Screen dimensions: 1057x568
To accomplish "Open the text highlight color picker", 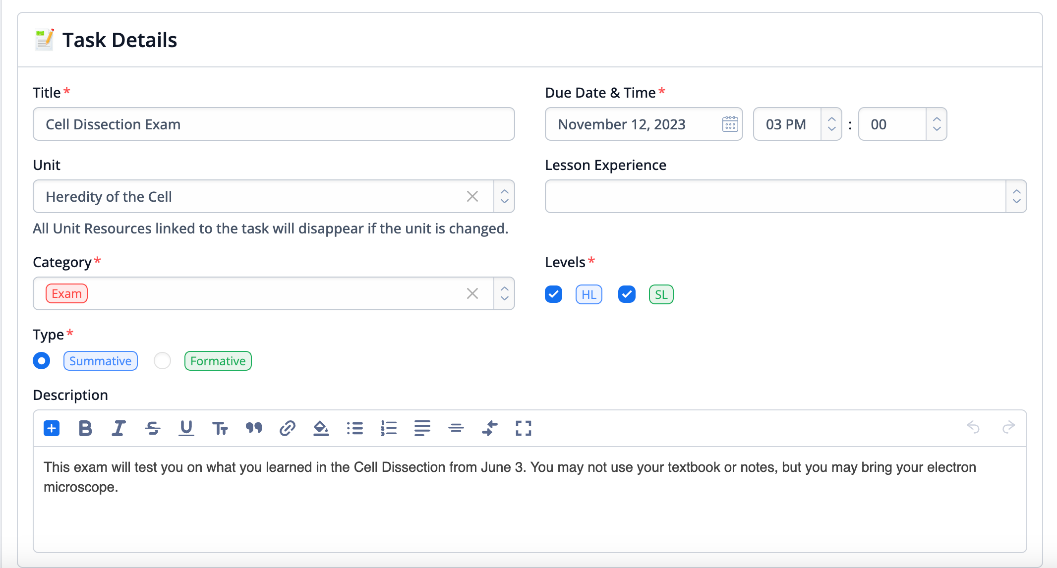I will coord(321,428).
